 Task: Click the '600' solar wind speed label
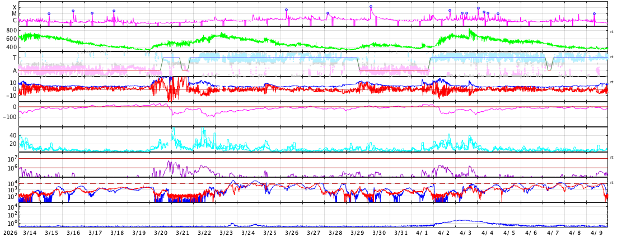[11, 39]
